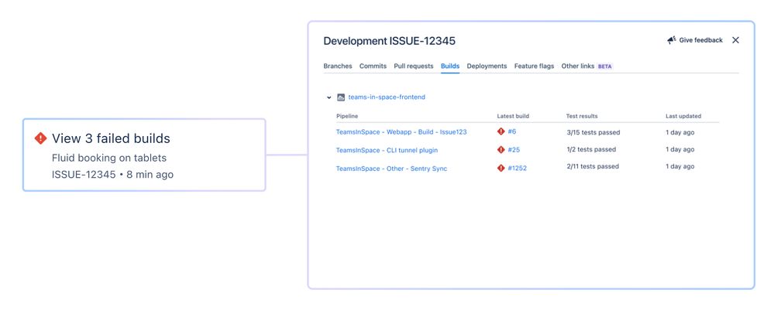This screenshot has height=310, width=774.
Task: Collapse the teams-in-space-frontend repository section
Action: click(329, 97)
